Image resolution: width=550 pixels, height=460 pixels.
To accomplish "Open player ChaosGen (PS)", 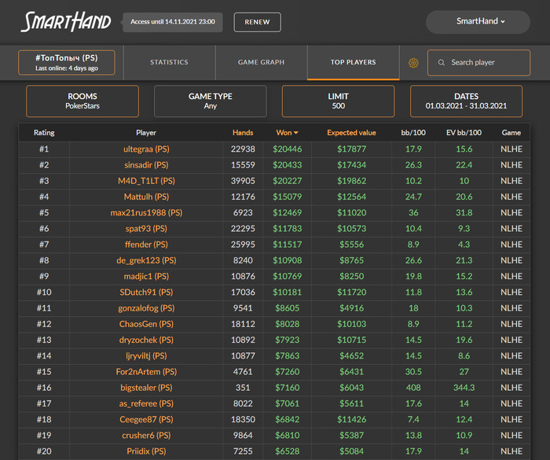I will pos(146,324).
